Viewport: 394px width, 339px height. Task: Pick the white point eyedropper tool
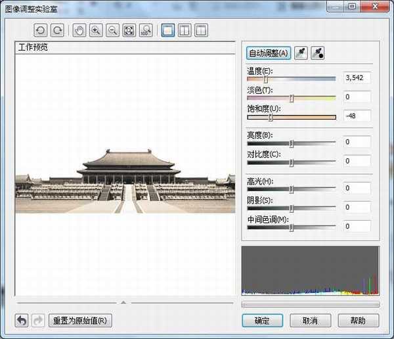(300, 53)
